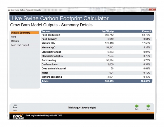Select the Overall Summary menu item
This screenshot has height=127, width=164.
pyautogui.click(x=25, y=33)
